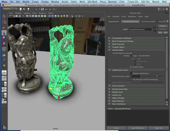This screenshot has height=131, width=170.
Task: Switch to single perspective view layout
Action: coord(4,73)
